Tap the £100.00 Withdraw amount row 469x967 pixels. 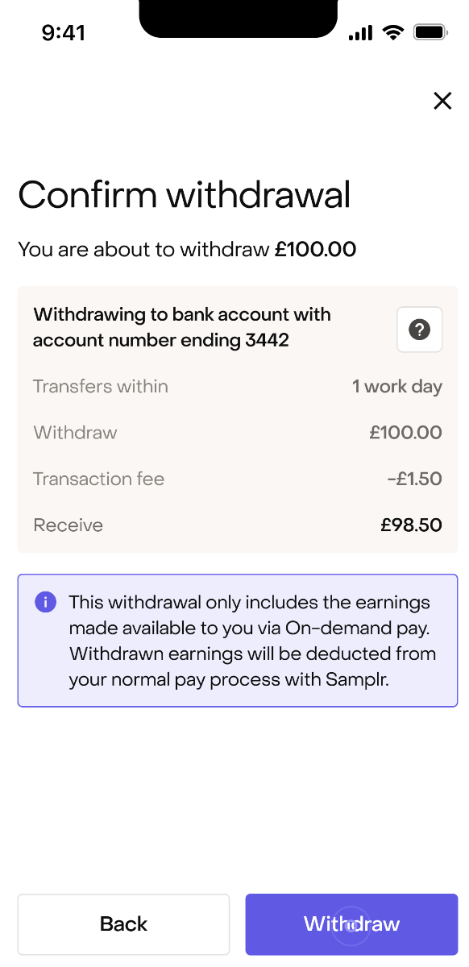234,433
